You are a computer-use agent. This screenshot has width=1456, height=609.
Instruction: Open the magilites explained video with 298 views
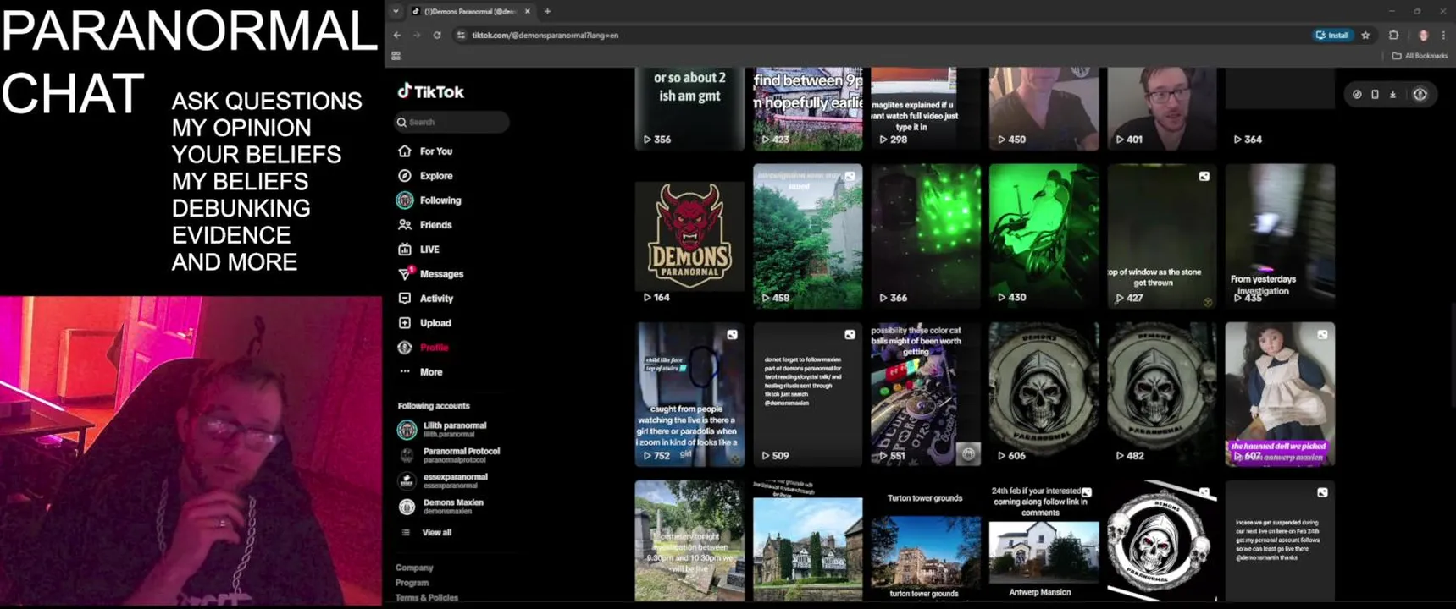(926, 108)
